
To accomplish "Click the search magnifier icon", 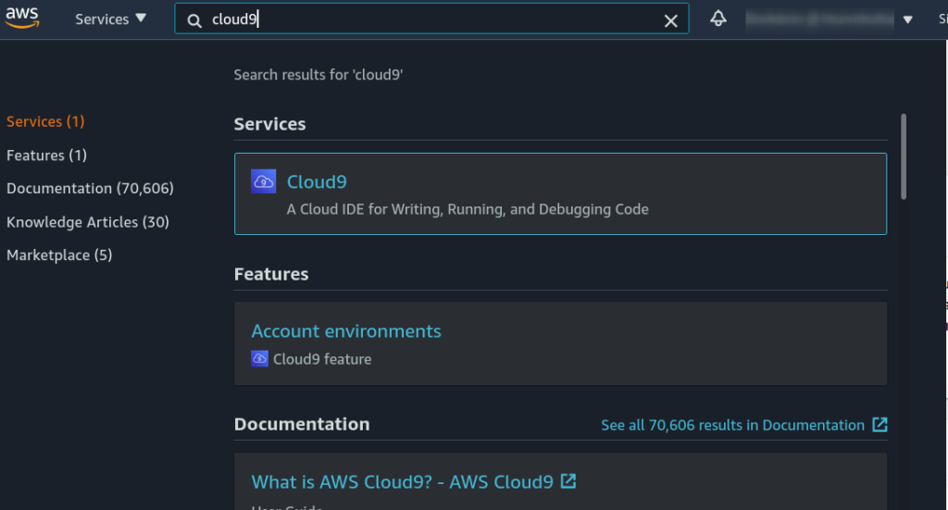I will coord(194,21).
